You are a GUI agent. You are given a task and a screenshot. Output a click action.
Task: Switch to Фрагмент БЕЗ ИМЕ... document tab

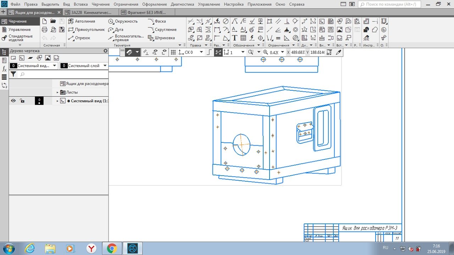[x=146, y=12]
